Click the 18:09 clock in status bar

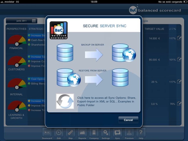point(94,2)
